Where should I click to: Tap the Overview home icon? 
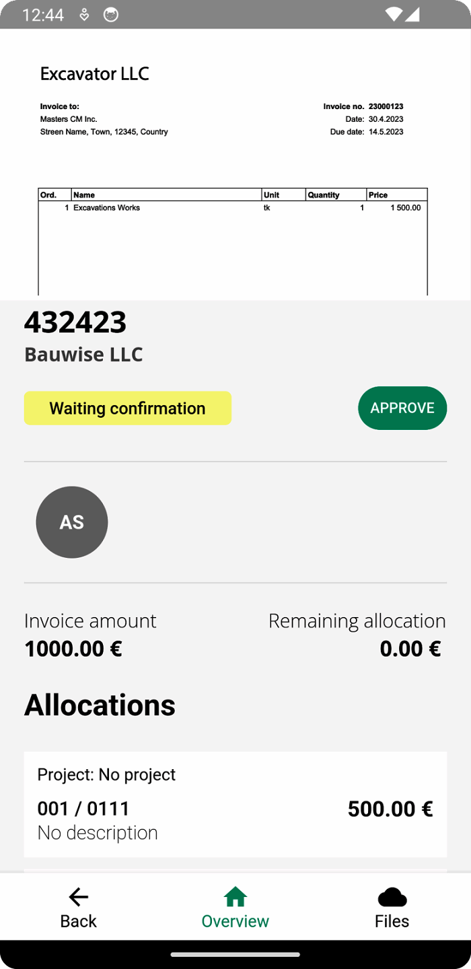click(235, 896)
